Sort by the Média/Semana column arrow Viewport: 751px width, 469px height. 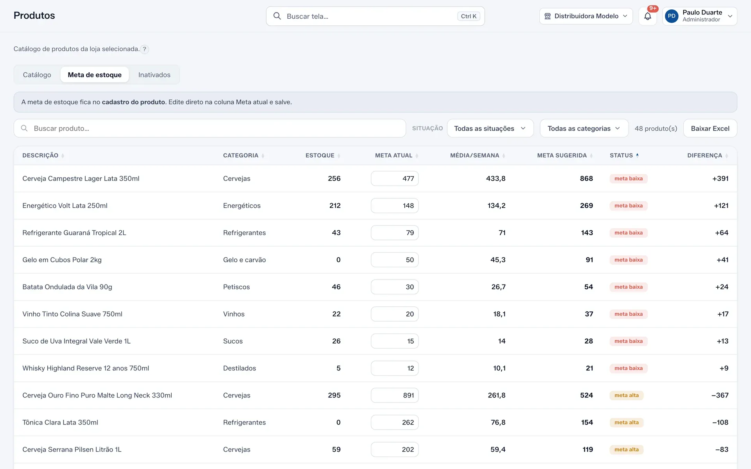coord(504,156)
